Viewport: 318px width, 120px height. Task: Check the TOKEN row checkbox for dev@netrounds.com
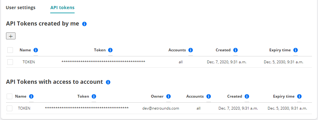pos(9,108)
